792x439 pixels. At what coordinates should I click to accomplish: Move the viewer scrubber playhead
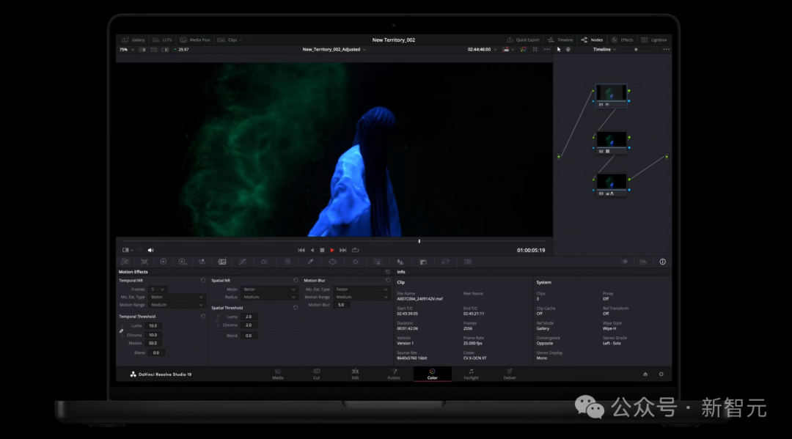(x=419, y=241)
